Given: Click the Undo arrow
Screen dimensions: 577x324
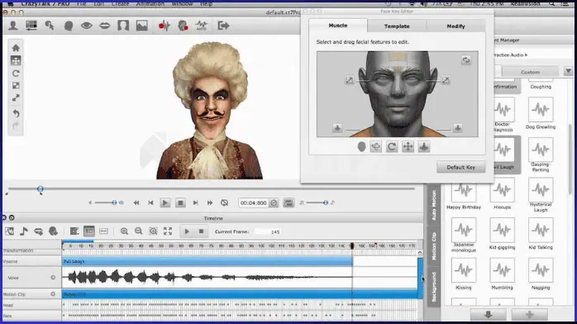Looking at the screenshot, I should [16, 113].
